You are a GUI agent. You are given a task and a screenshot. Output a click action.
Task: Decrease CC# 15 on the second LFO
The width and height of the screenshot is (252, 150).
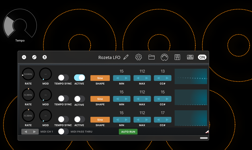click(158, 99)
